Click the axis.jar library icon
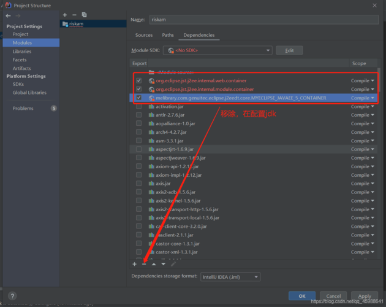 coord(151,184)
